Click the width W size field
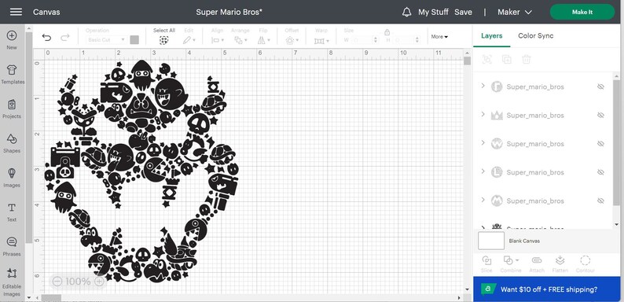This screenshot has height=302, width=624. [362, 40]
